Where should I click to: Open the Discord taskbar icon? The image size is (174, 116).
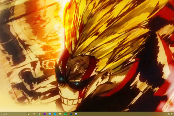[76, 114]
